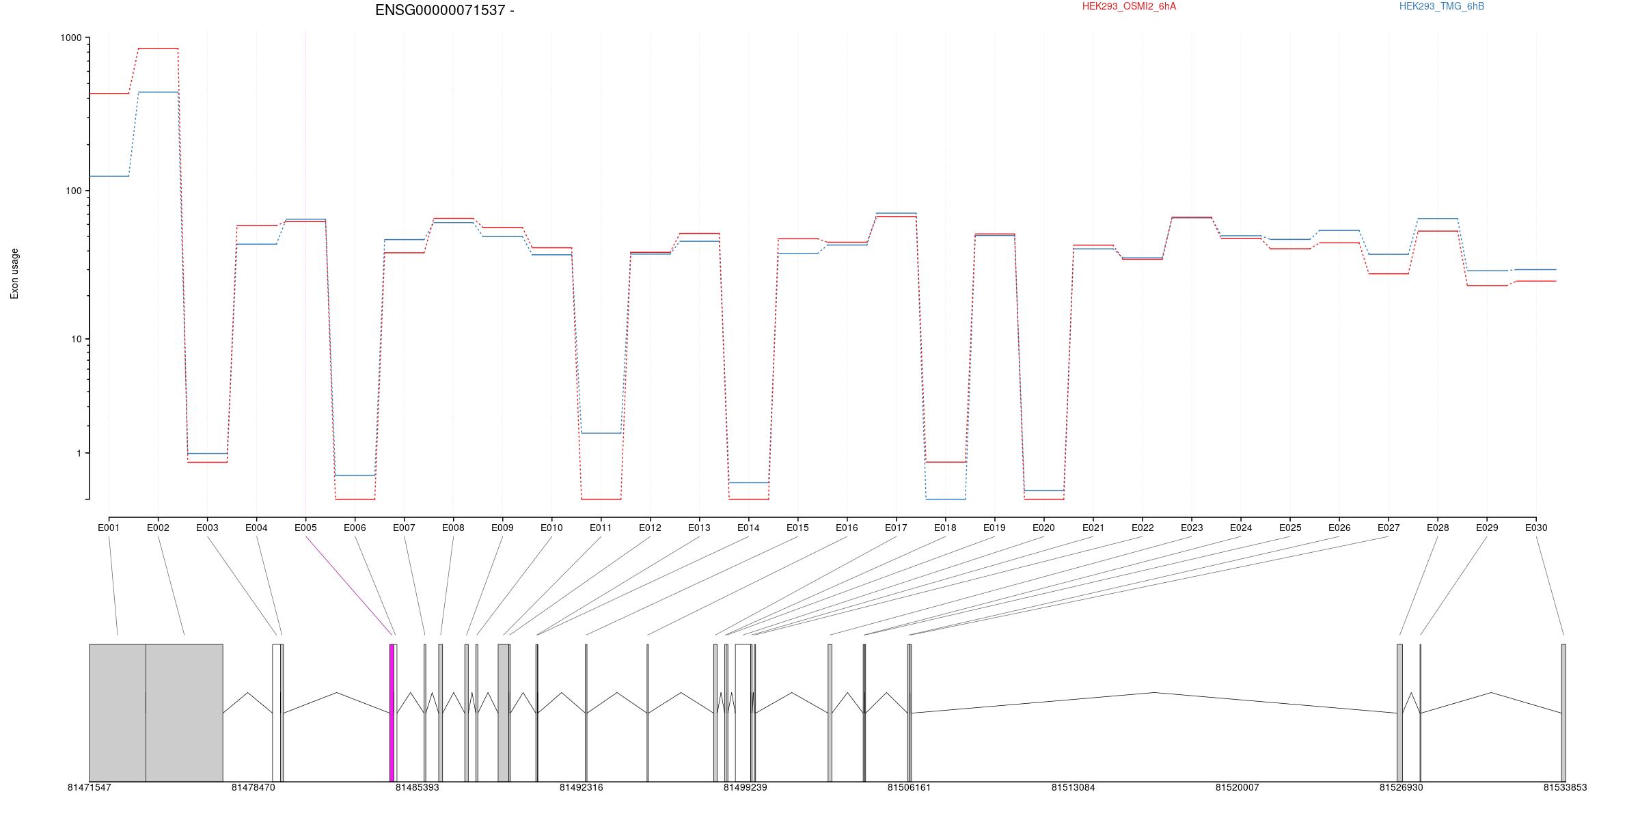Click exon label E004
This screenshot has width=1640, height=820.
[x=256, y=528]
